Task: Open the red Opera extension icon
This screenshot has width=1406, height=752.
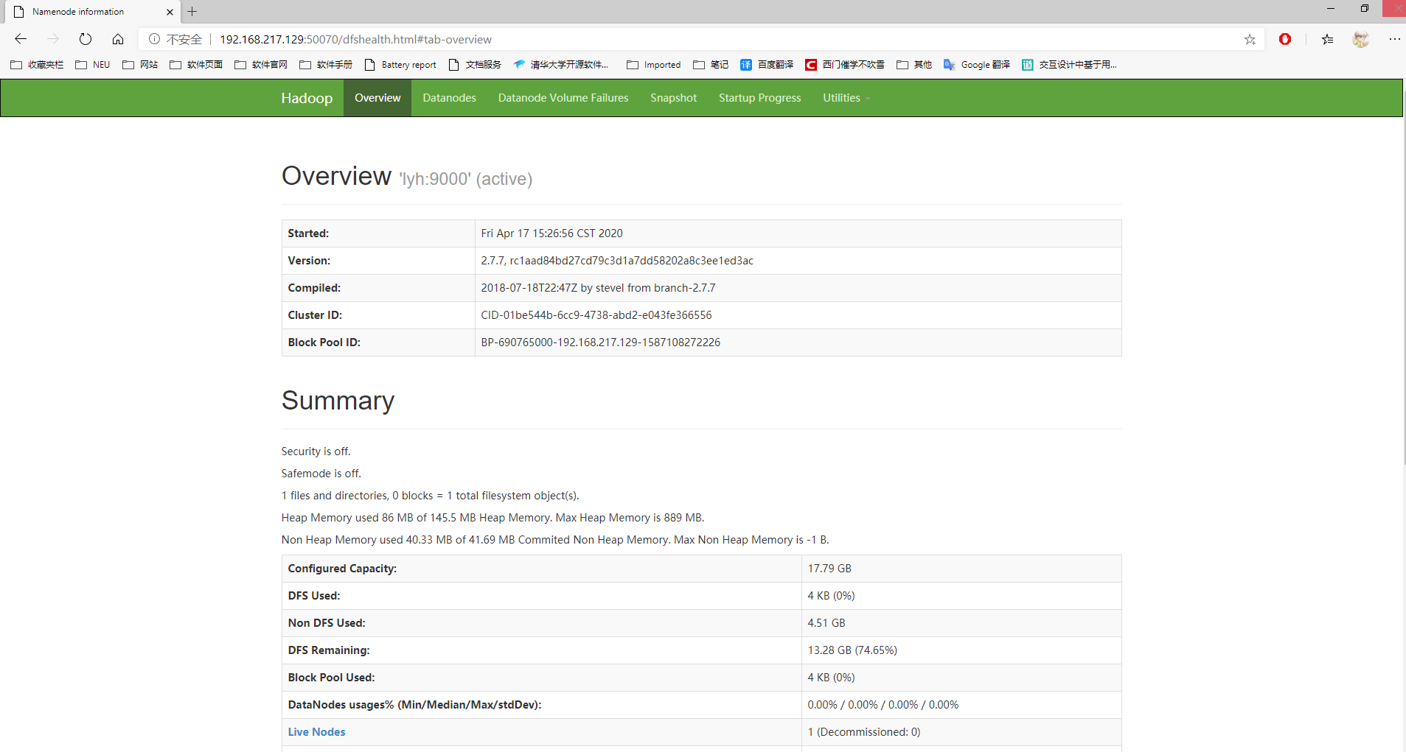Action: [1285, 39]
